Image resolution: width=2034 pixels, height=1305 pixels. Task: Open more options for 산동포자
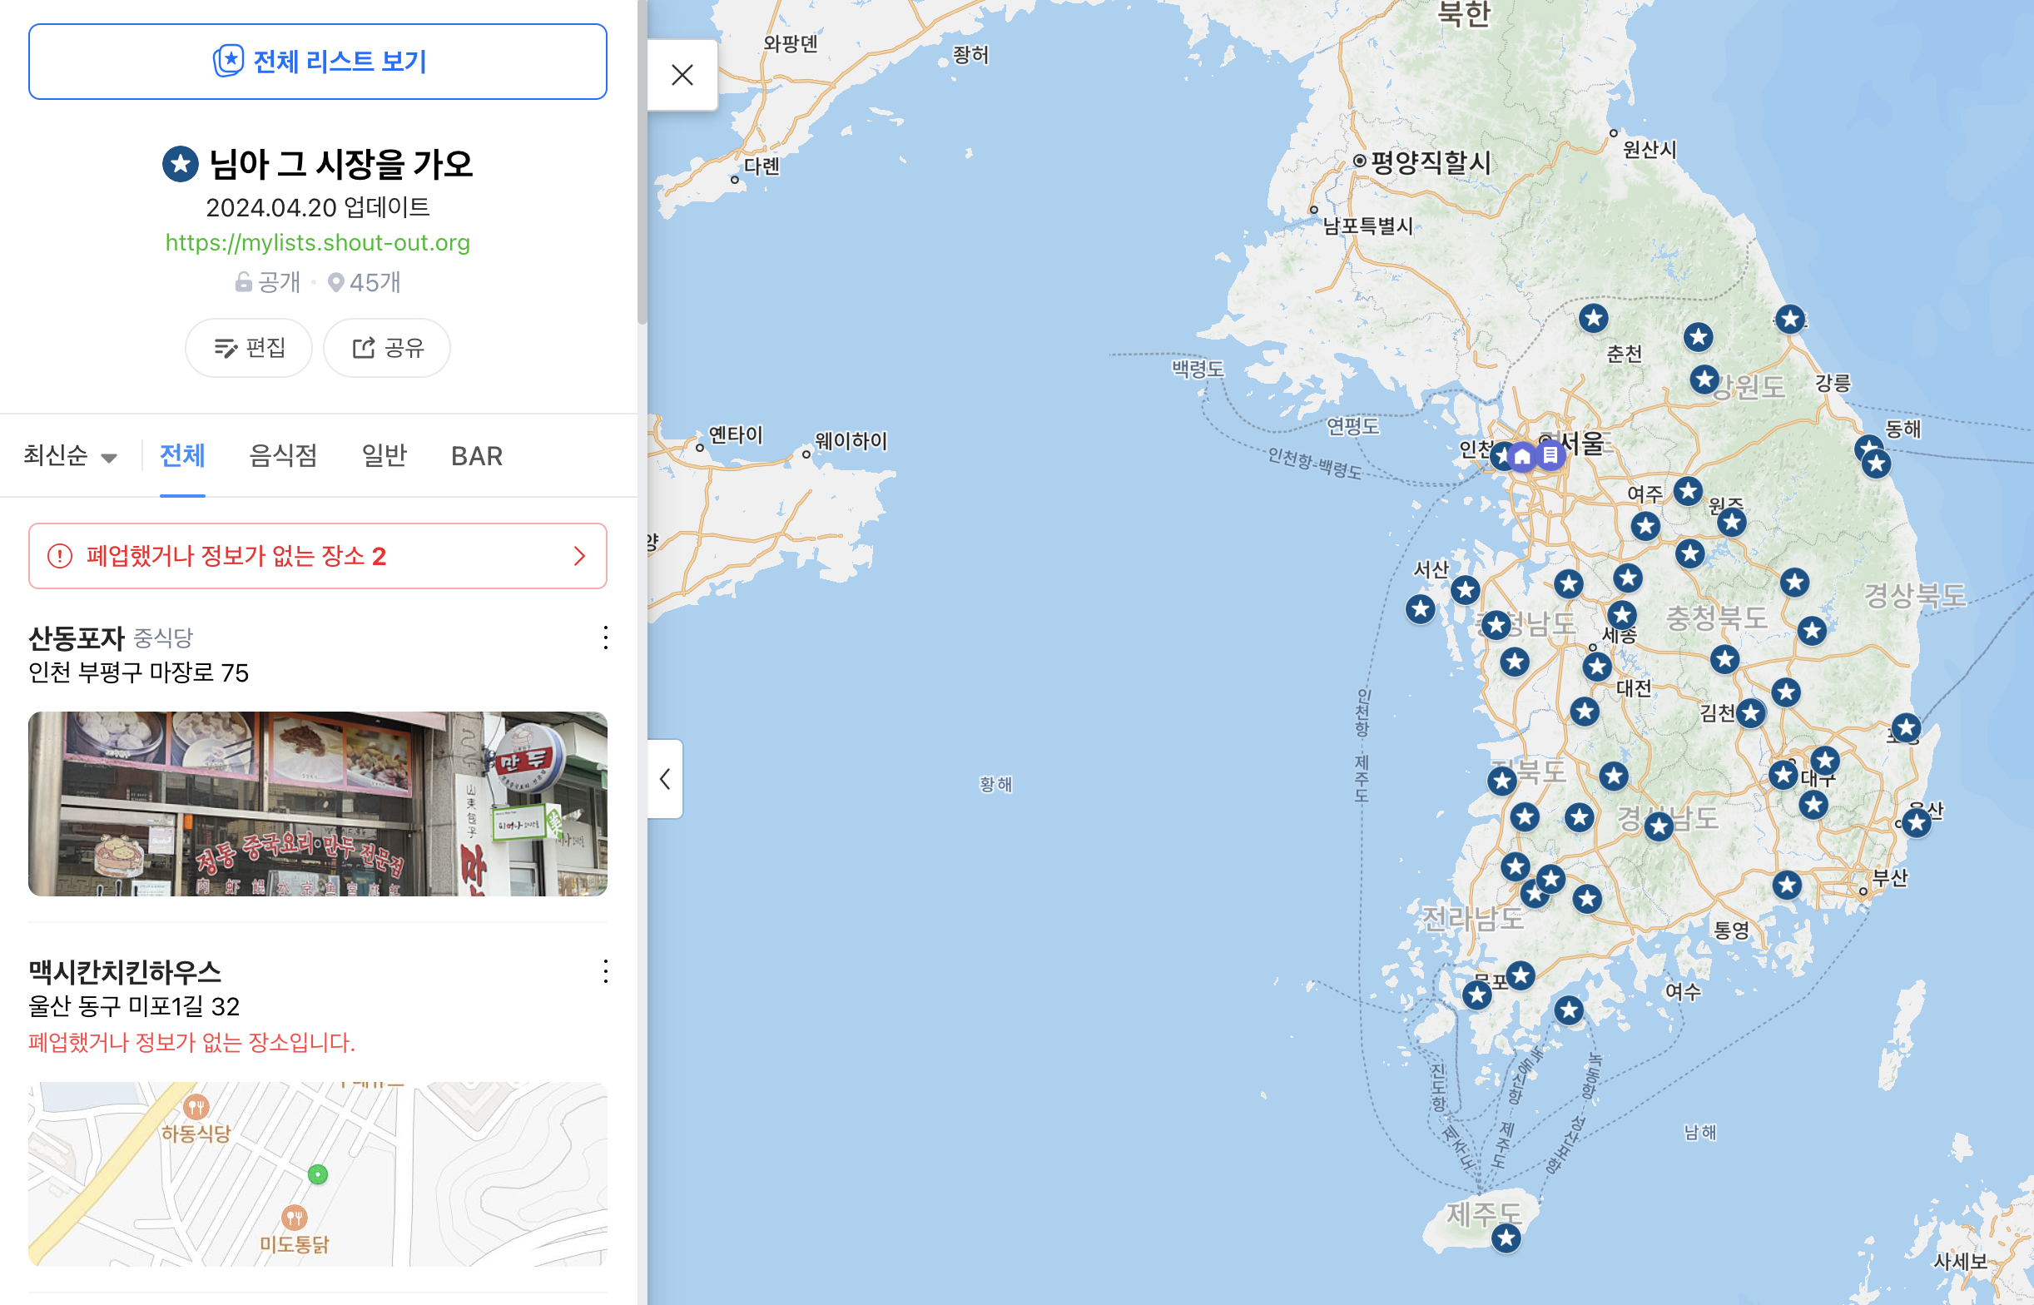[x=606, y=638]
